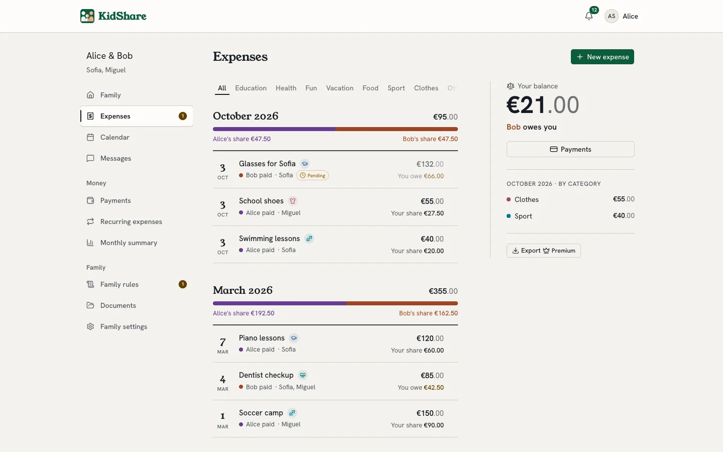Click the Sport category color dot
This screenshot has height=452, width=723.
tap(509, 216)
